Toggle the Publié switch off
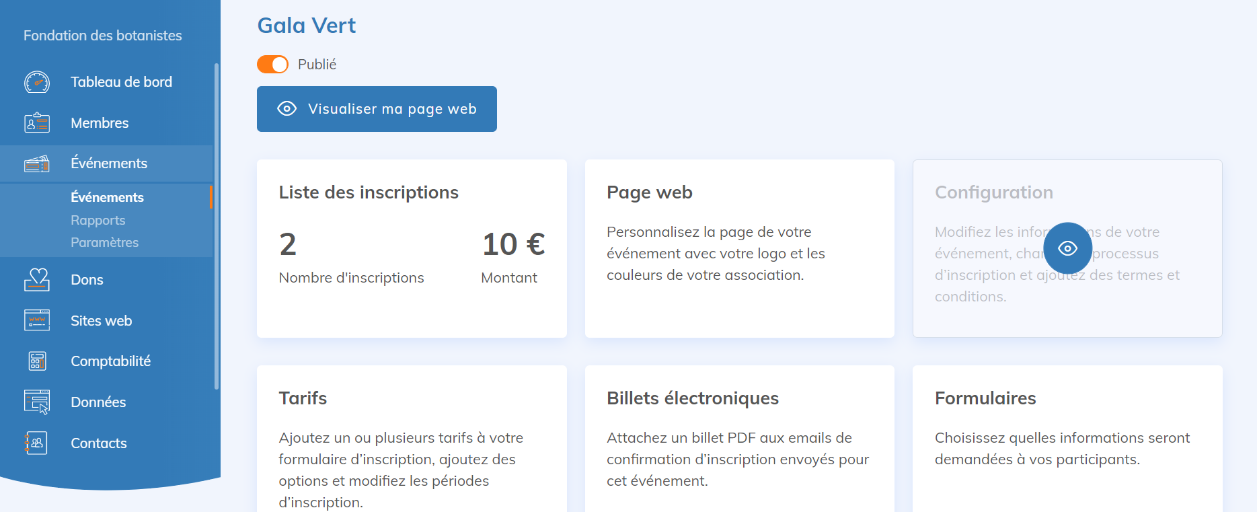Screen dimensions: 1257x512 click(x=272, y=65)
